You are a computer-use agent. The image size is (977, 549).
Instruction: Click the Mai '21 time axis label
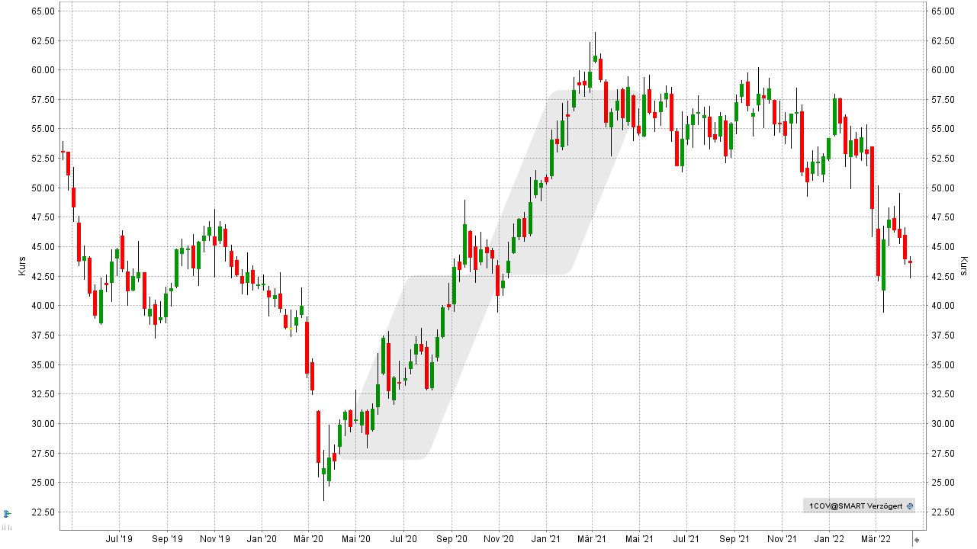click(x=639, y=539)
